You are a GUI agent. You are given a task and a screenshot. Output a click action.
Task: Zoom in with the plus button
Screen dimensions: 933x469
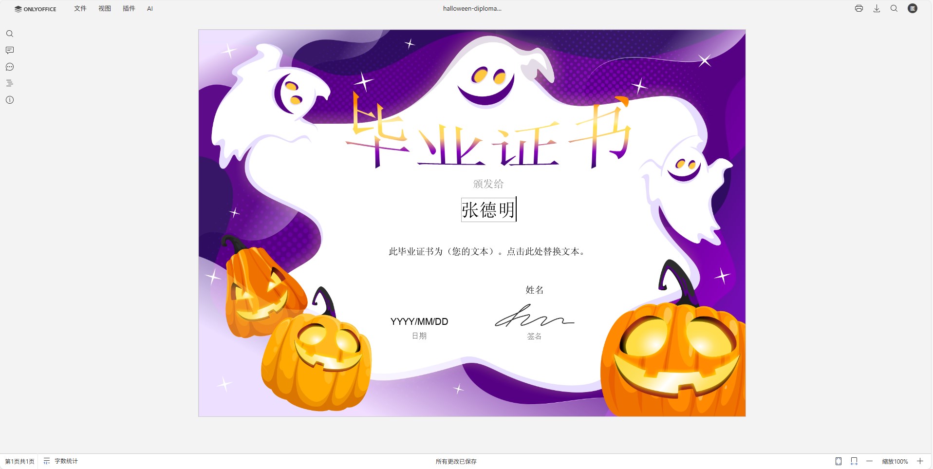point(920,461)
